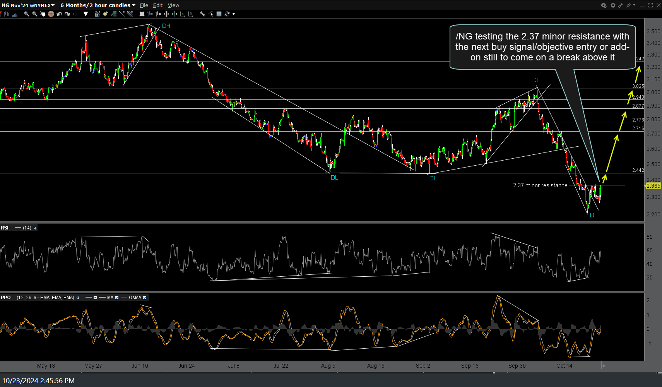This screenshot has width=662, height=387.
Task: Select the hand pan tool
Action: coord(43,14)
